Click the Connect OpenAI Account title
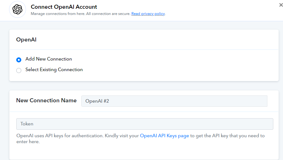This screenshot has width=283, height=160. pyautogui.click(x=64, y=7)
